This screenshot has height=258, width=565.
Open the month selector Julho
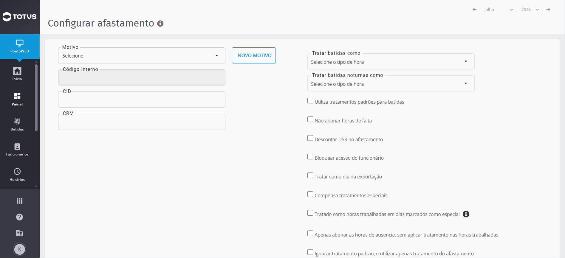coord(499,10)
